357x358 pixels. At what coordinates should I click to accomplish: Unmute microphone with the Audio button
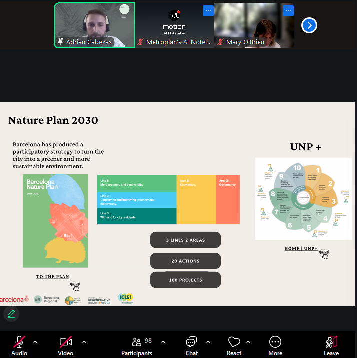pos(19,345)
